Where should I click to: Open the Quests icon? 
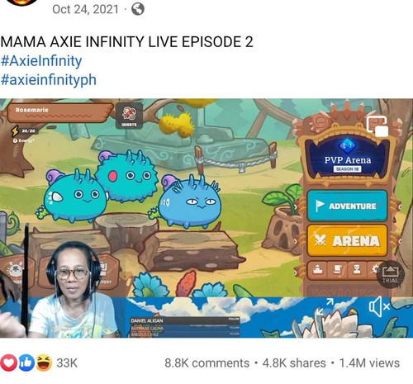coord(129,116)
